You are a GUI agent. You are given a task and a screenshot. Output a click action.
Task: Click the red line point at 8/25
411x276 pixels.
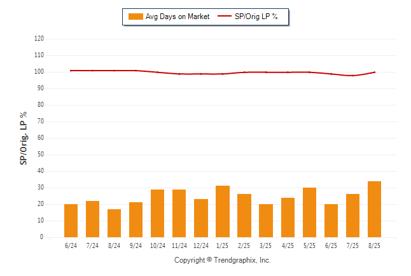tap(374, 72)
